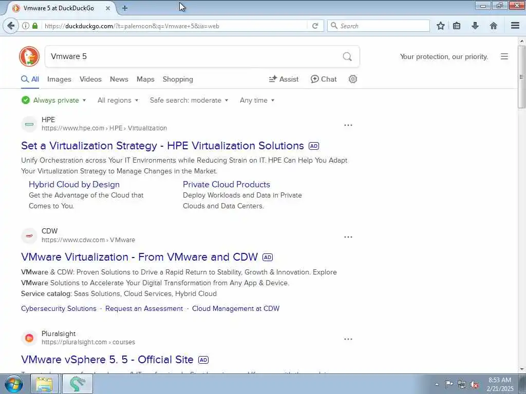Click the Pale Moon taskbar icon
This screenshot has height=394, width=526.
coord(78,384)
